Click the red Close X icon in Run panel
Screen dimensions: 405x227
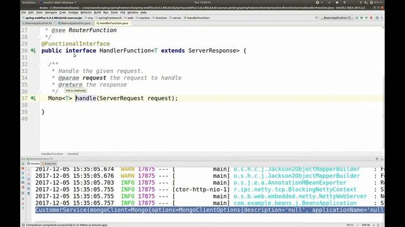coord(23,204)
